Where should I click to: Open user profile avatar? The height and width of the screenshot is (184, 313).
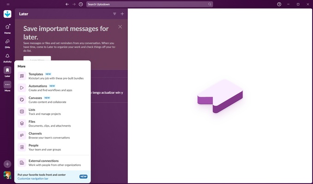7,175
